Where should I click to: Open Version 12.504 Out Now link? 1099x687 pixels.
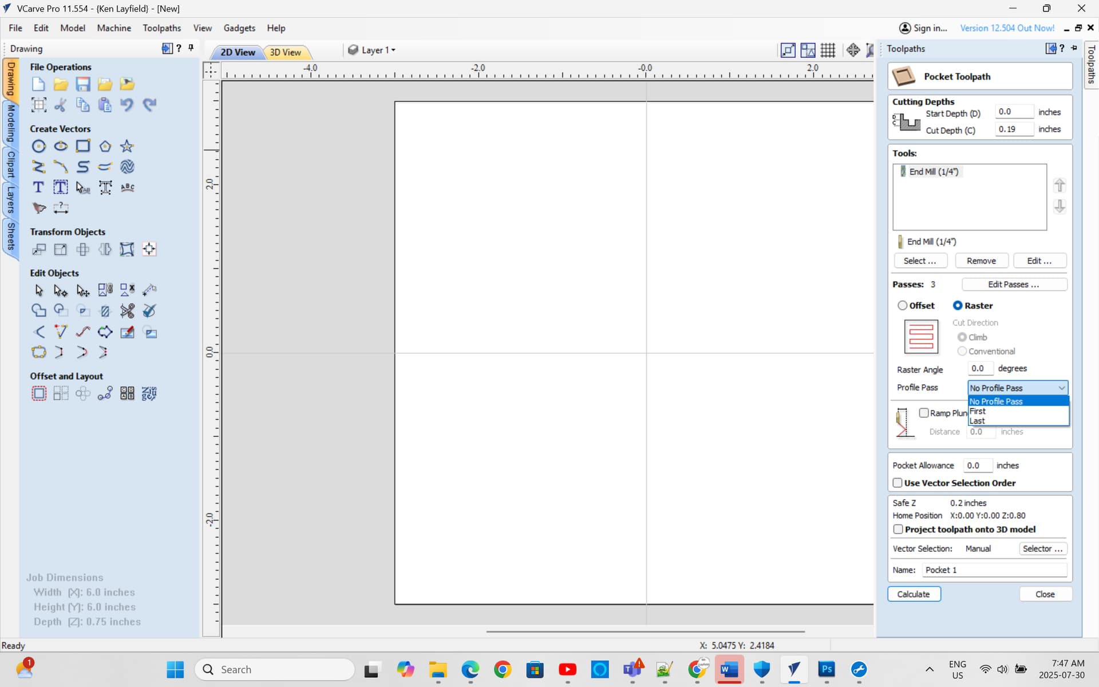click(1007, 28)
